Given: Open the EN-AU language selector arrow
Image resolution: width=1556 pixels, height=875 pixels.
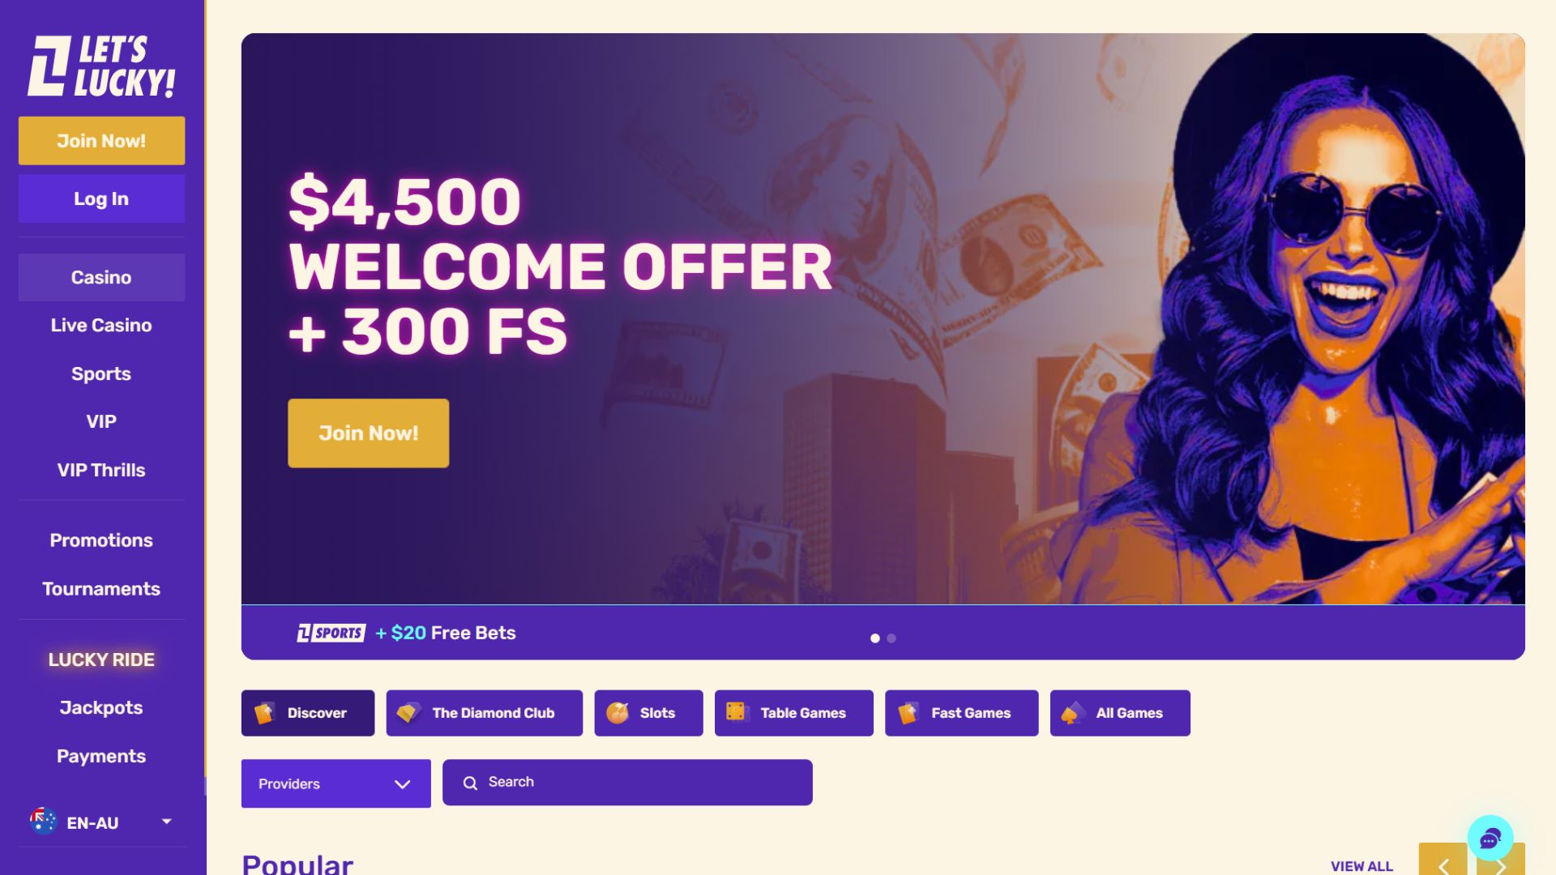Looking at the screenshot, I should coord(166,822).
